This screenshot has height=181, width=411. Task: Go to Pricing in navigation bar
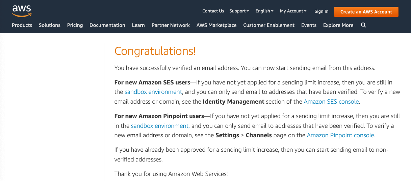coord(75,25)
